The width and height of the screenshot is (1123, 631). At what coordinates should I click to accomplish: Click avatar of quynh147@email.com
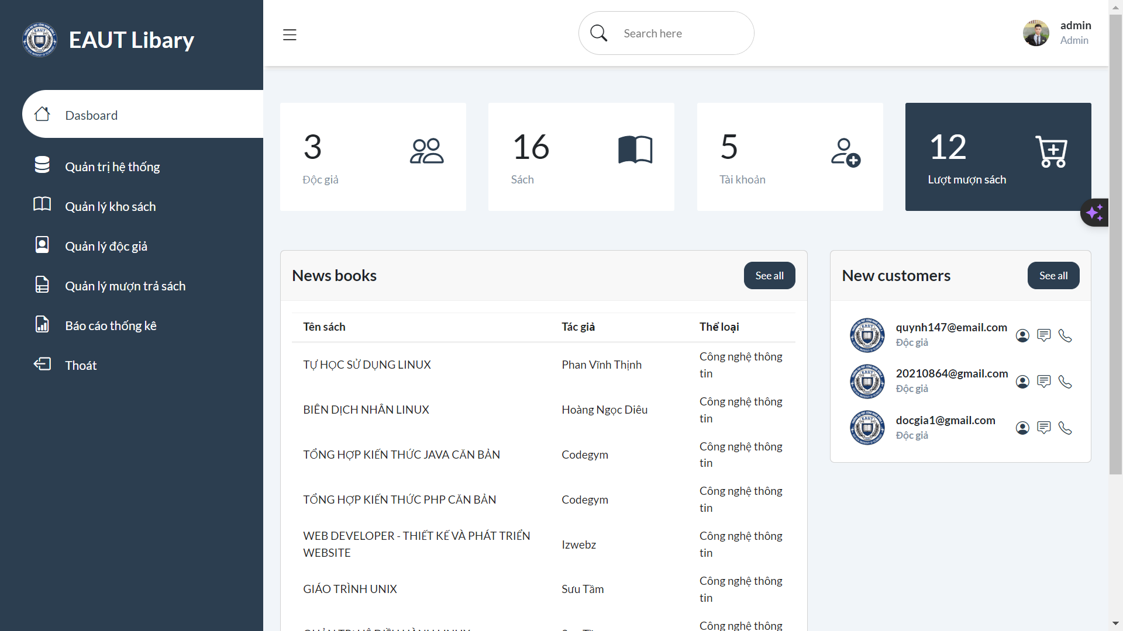click(867, 335)
